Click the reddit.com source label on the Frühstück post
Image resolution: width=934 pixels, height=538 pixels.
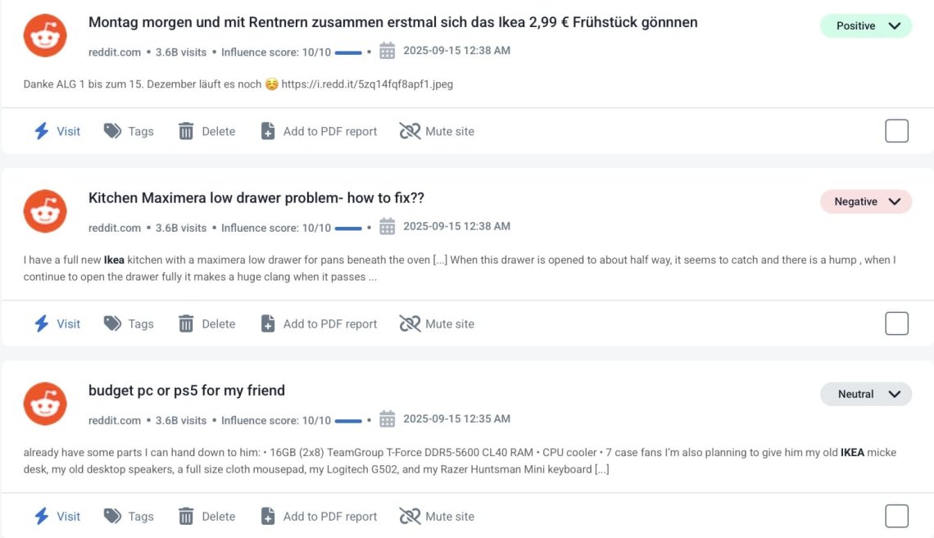[115, 52]
